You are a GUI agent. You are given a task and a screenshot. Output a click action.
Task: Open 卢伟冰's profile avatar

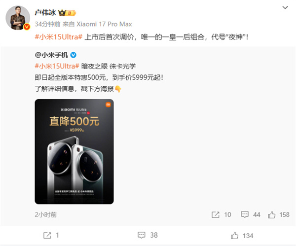click(18, 18)
